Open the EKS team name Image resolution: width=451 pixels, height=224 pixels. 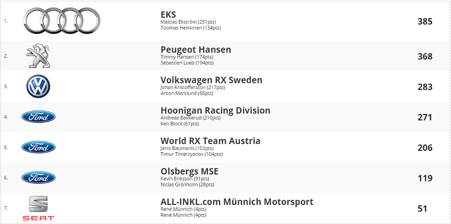point(168,15)
